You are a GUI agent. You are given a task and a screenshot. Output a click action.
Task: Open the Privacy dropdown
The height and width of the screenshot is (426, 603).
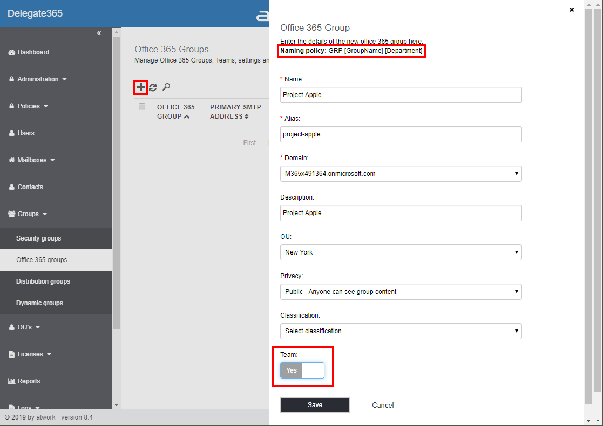401,292
